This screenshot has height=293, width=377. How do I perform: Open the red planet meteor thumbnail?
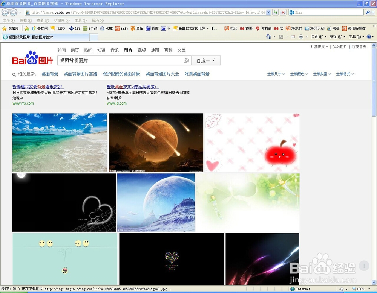tap(156, 143)
